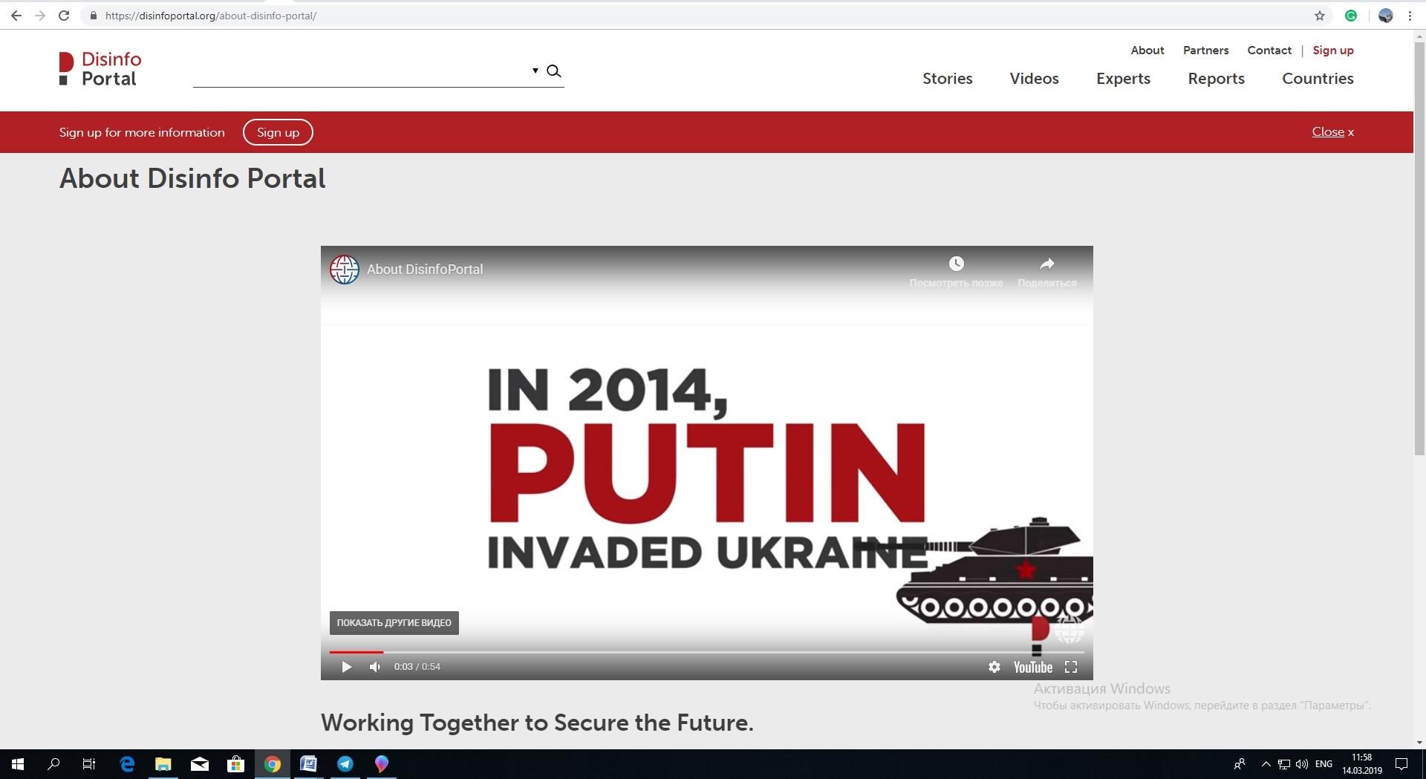Play the About DisinfoPortal video

pos(346,667)
